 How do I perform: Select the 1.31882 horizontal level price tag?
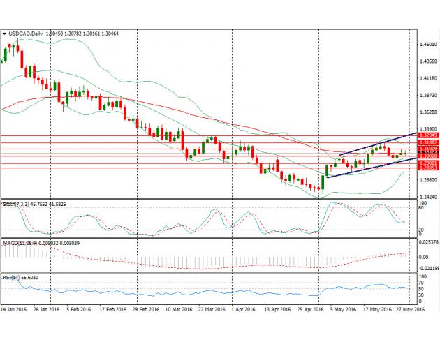pos(425,142)
